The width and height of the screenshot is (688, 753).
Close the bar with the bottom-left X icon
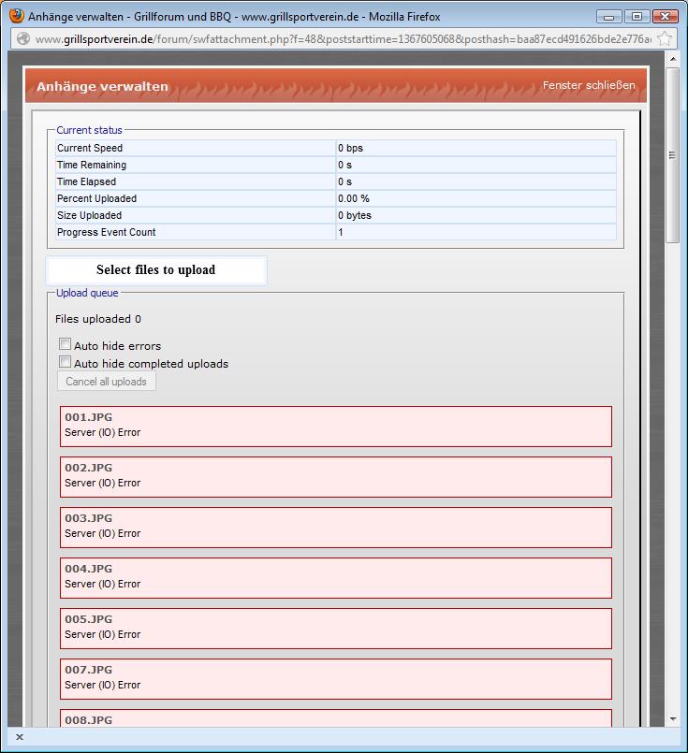tap(20, 737)
